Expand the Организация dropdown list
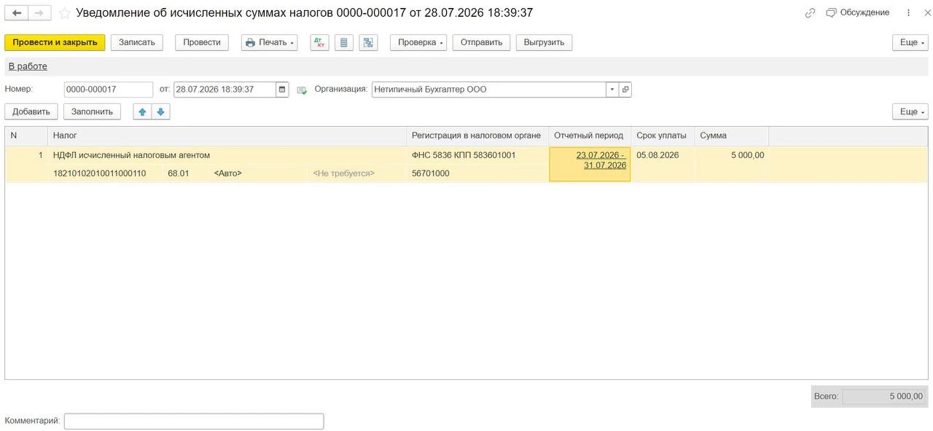933x431 pixels. click(x=612, y=90)
